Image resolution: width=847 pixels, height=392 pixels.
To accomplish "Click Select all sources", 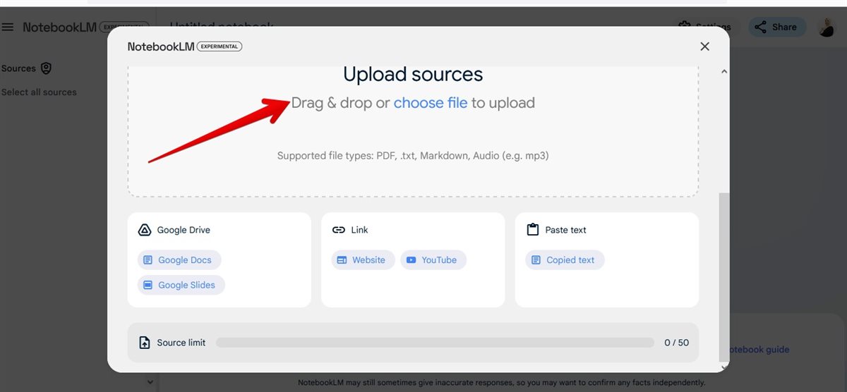I will pos(39,92).
